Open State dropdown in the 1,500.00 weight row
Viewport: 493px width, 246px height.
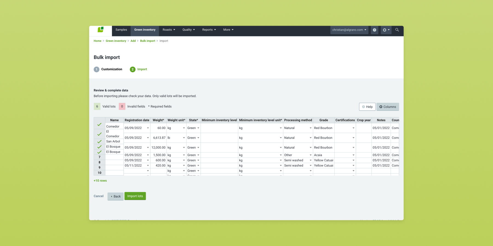tap(198, 155)
